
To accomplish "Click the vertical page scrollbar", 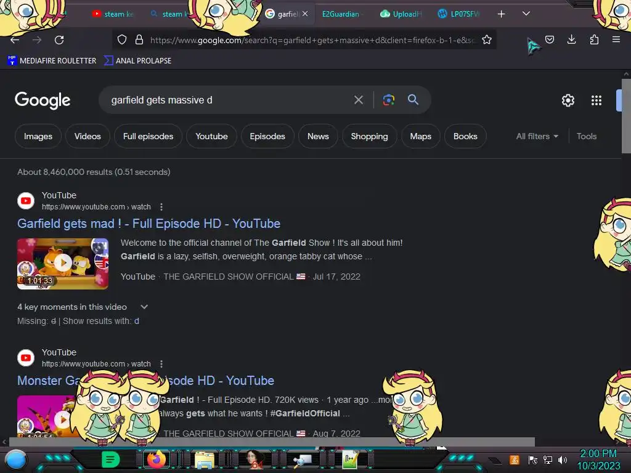I will [626, 116].
